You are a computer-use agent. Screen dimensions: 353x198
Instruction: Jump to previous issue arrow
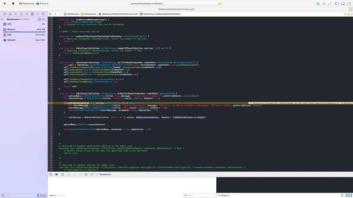click(x=345, y=14)
